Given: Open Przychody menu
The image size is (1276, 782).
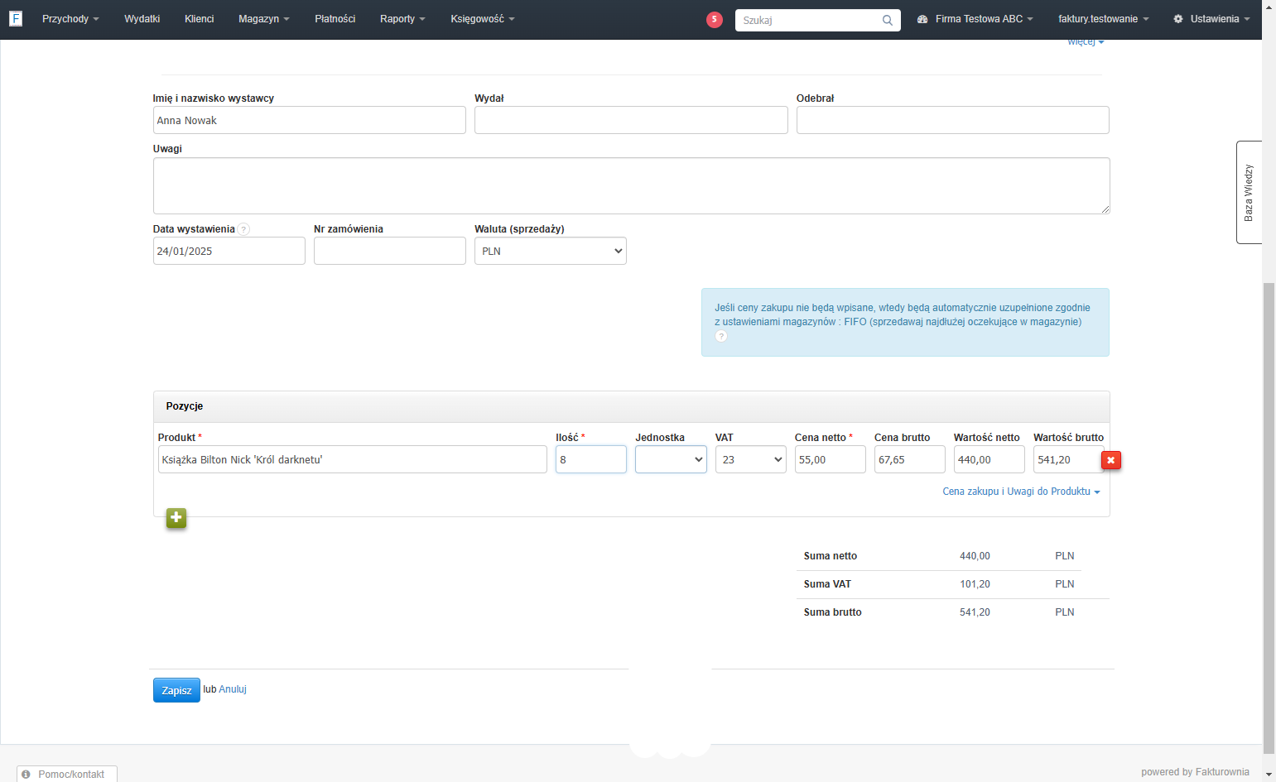Looking at the screenshot, I should pyautogui.click(x=70, y=19).
